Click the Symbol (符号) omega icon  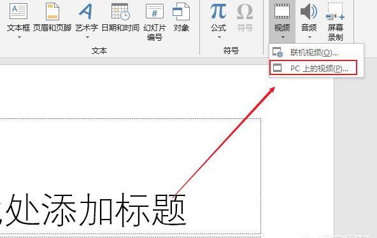point(245,12)
